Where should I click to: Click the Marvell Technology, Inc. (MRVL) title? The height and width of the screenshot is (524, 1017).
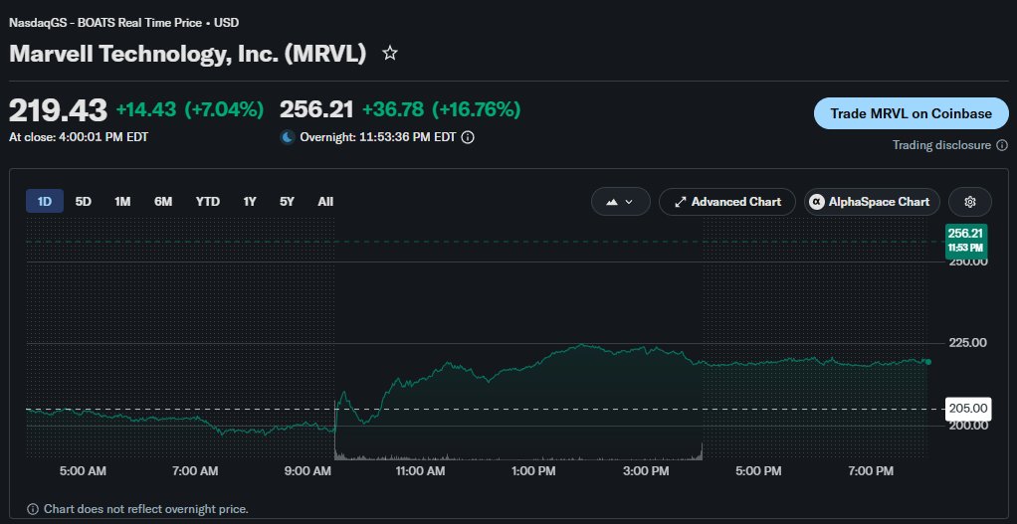(x=188, y=54)
